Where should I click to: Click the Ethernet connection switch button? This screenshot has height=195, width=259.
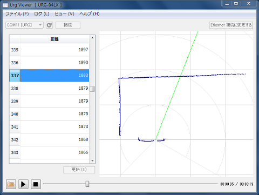pyautogui.click(x=231, y=25)
